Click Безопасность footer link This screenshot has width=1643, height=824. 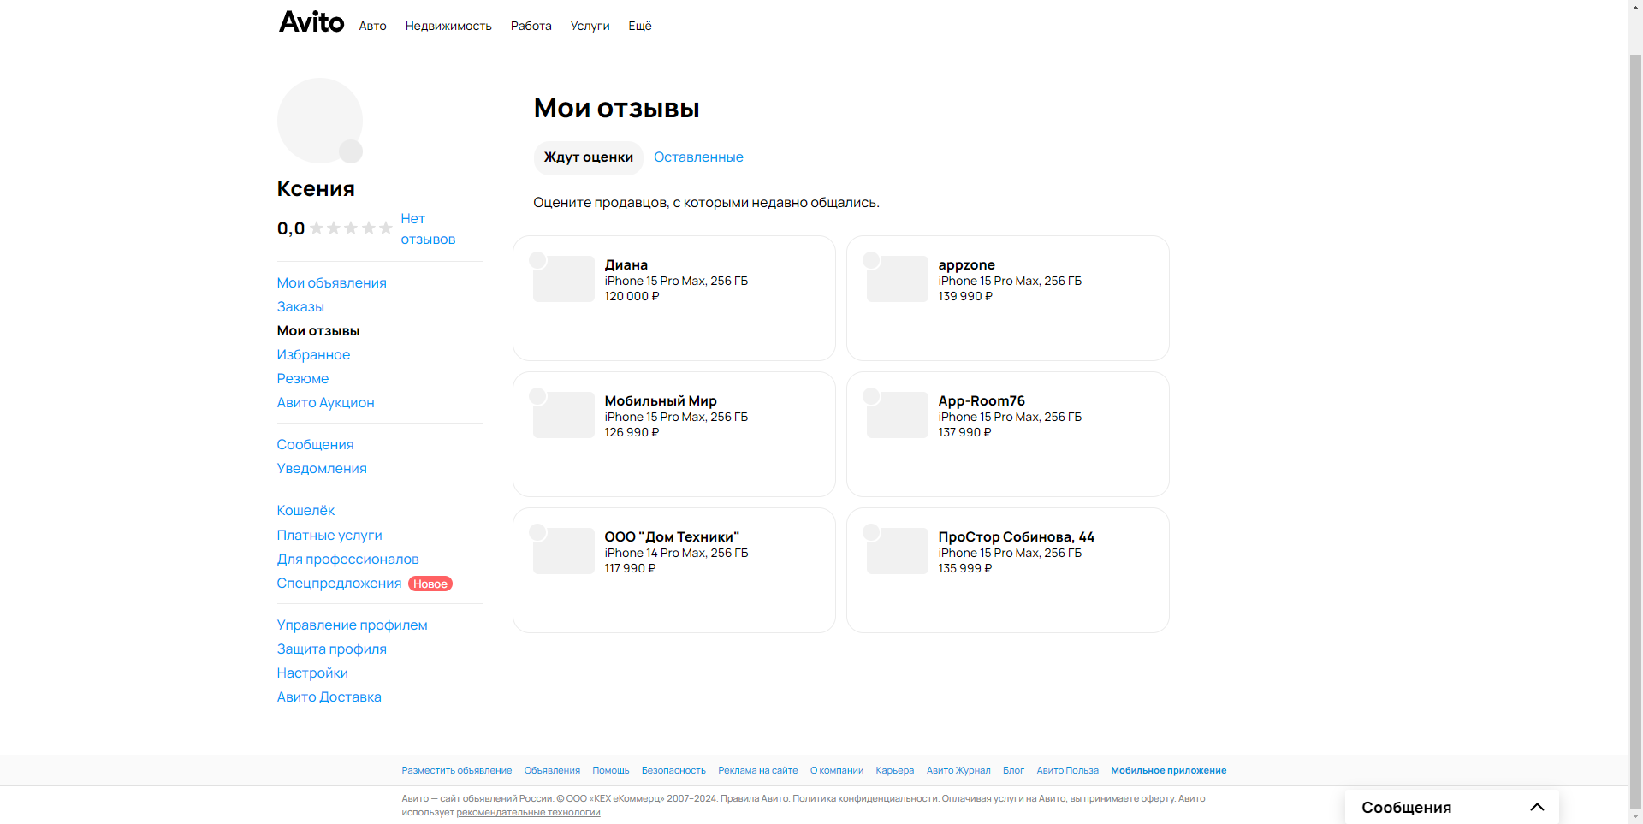pos(673,771)
